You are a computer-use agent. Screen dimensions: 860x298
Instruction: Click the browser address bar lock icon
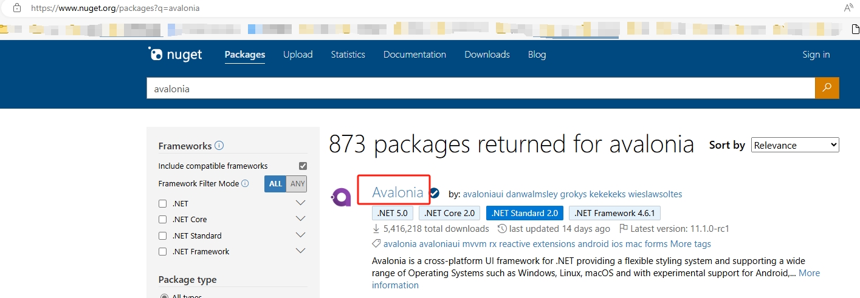[17, 8]
